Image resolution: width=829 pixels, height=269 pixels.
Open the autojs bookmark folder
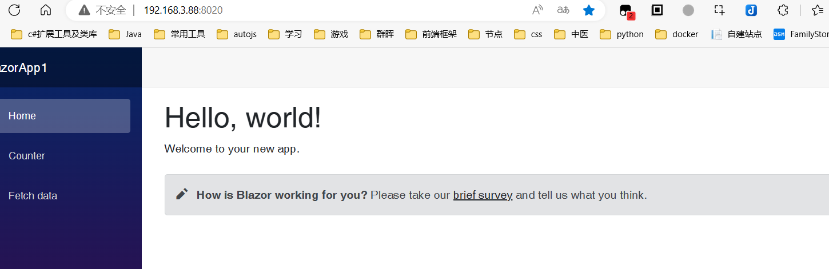237,34
